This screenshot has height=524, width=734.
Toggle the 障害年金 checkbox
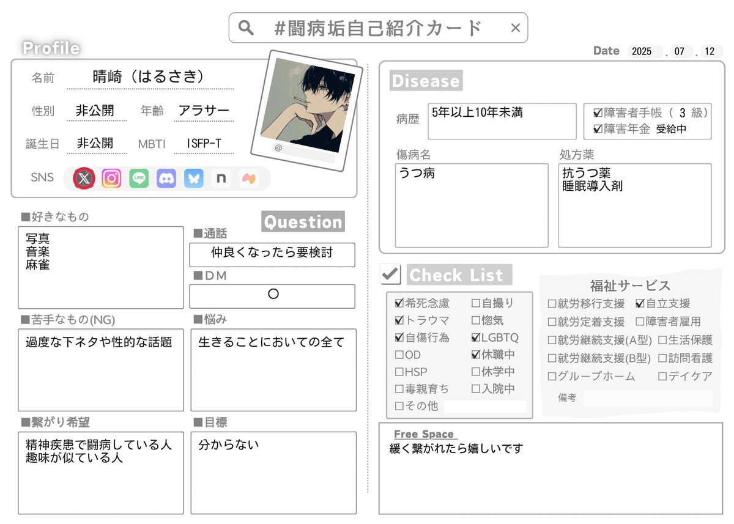tap(598, 129)
